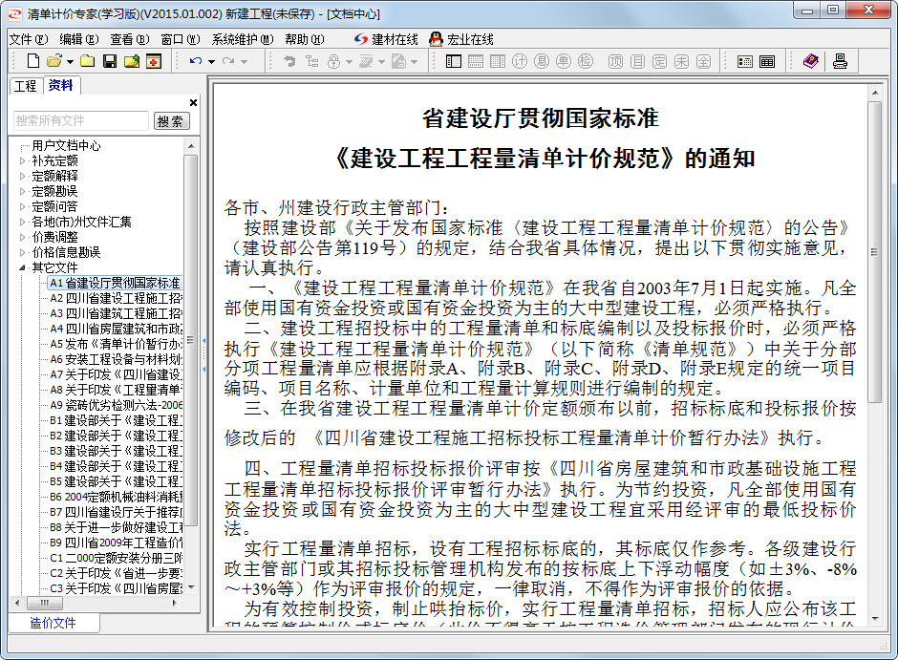Click the red cross archive toolbar icon
This screenshot has width=898, height=660.
[x=153, y=61]
